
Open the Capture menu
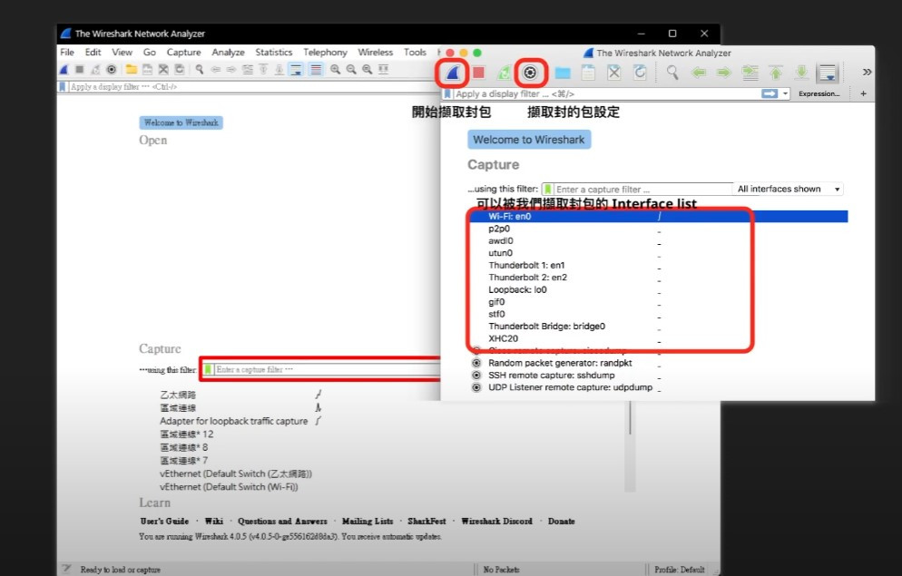click(x=183, y=53)
